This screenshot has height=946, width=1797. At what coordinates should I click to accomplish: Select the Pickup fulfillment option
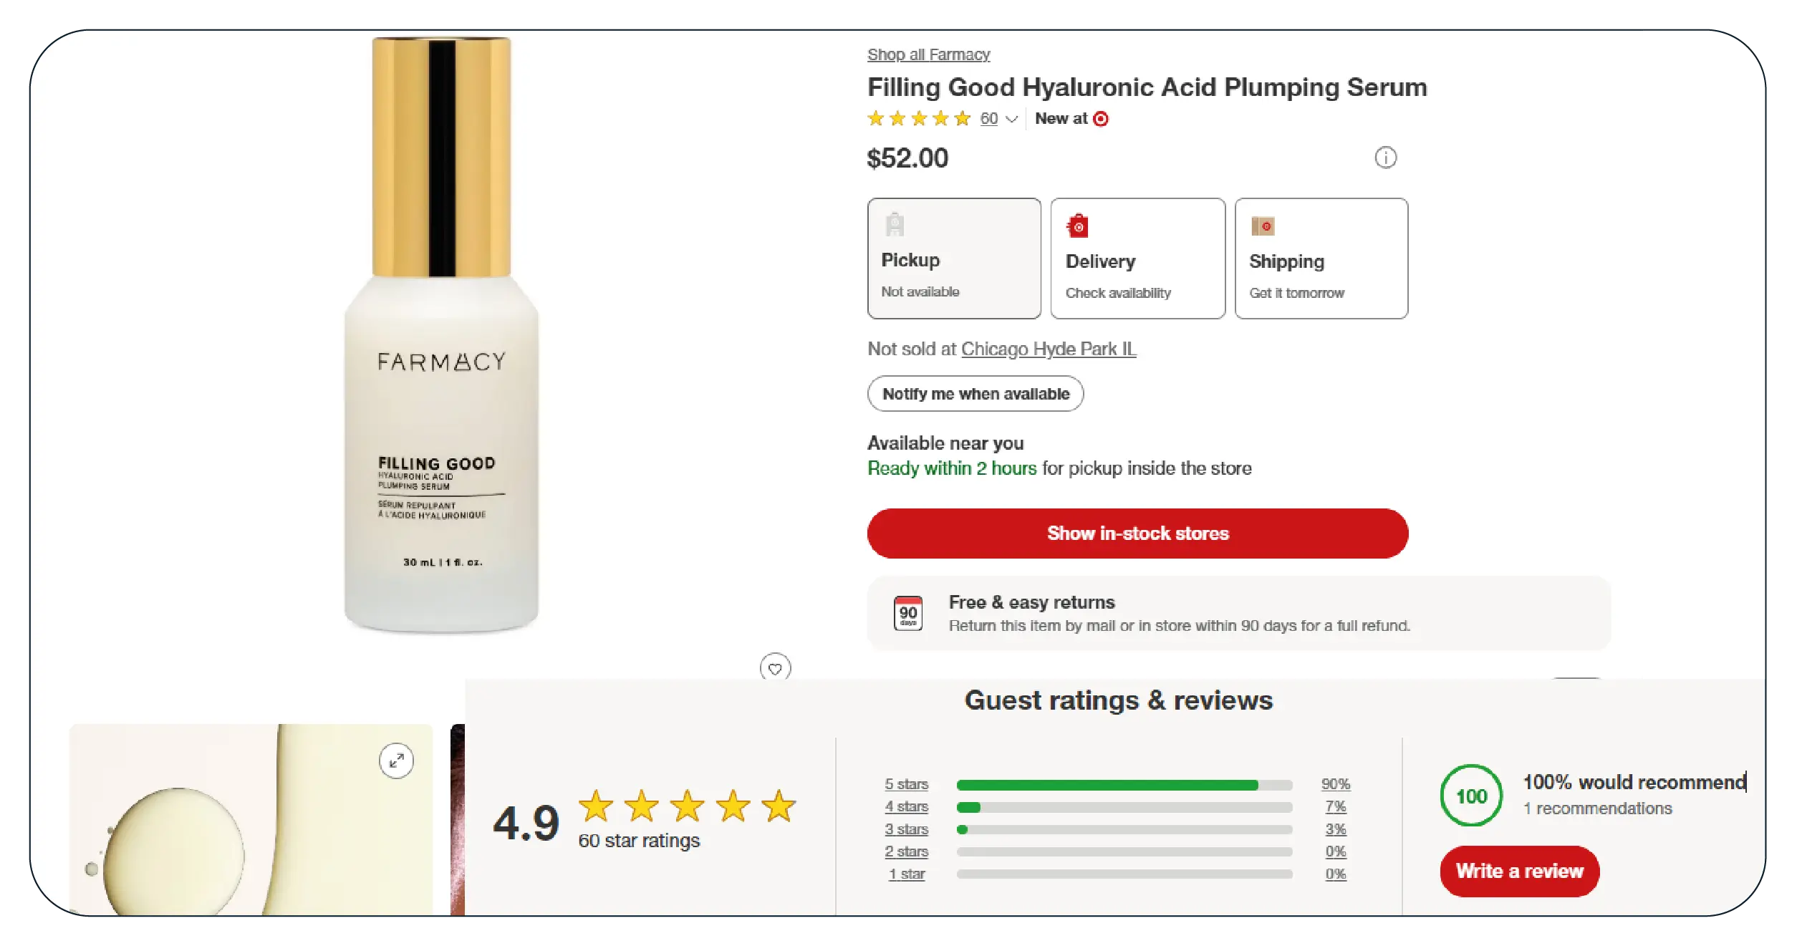click(x=953, y=259)
